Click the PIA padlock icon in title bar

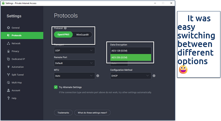pos(3,3)
